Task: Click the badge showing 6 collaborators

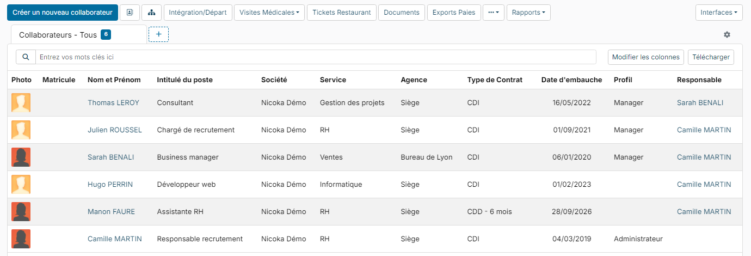Action: 106,34
